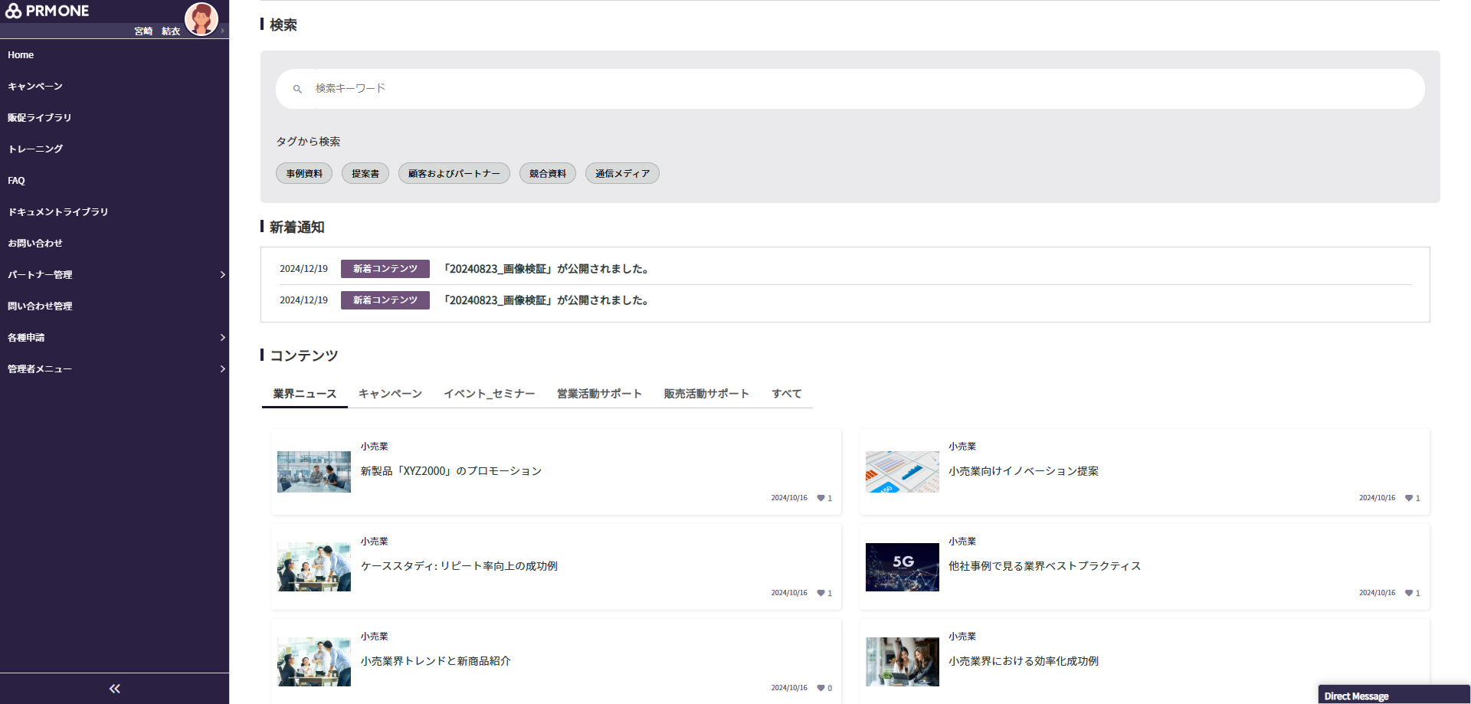
Task: Click the heart icon on 新製品「XYZ2000」article
Action: pyautogui.click(x=821, y=498)
